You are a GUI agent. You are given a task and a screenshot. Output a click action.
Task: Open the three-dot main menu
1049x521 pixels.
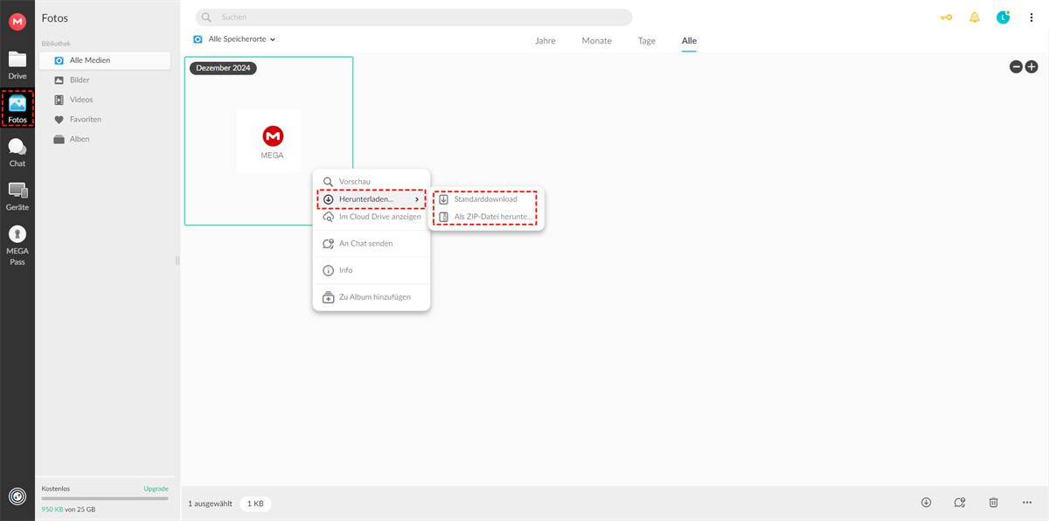pos(1032,17)
